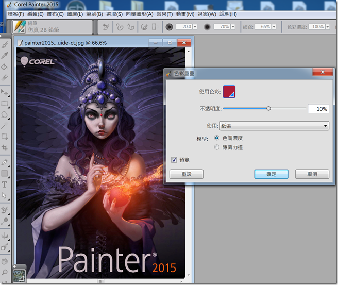The height and width of the screenshot is (285, 338).
Task: Open the 色彩濃度 100% dropdown arrow
Action: click(328, 27)
